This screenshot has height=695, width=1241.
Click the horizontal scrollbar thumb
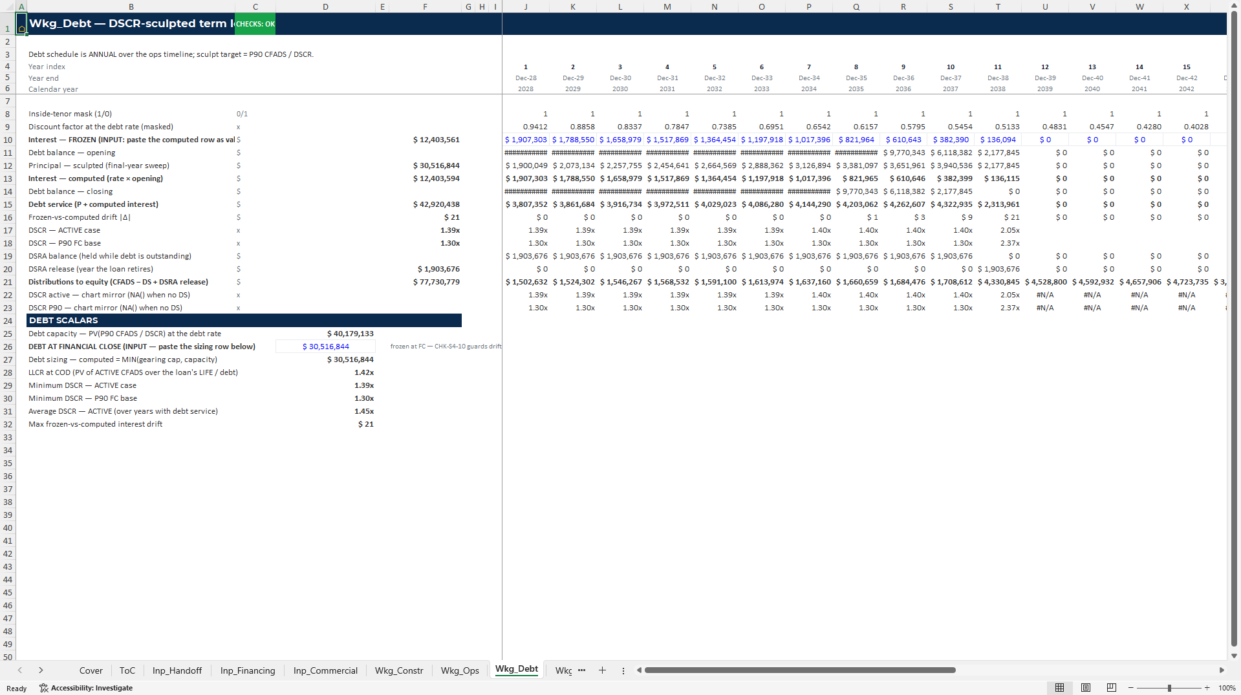pos(800,670)
